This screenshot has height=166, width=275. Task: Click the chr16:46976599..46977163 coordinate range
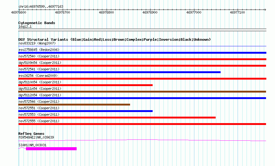coord(41,7)
